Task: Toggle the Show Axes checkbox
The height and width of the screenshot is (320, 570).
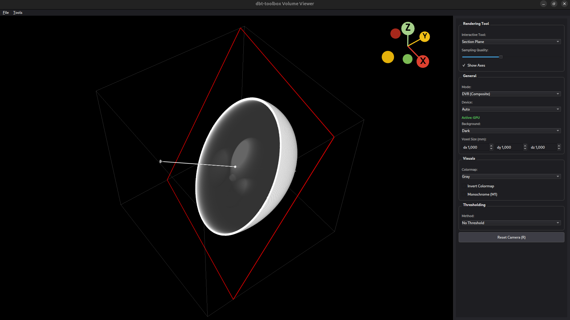Action: 464,65
